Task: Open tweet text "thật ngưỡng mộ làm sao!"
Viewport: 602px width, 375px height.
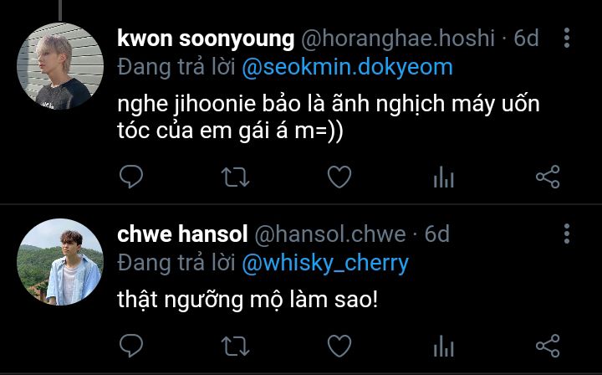Action: [247, 300]
